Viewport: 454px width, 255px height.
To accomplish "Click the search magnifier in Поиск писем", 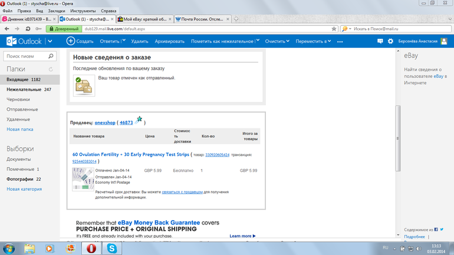I will click(x=51, y=57).
